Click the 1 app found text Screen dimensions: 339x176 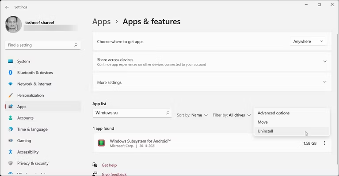pos(103,128)
